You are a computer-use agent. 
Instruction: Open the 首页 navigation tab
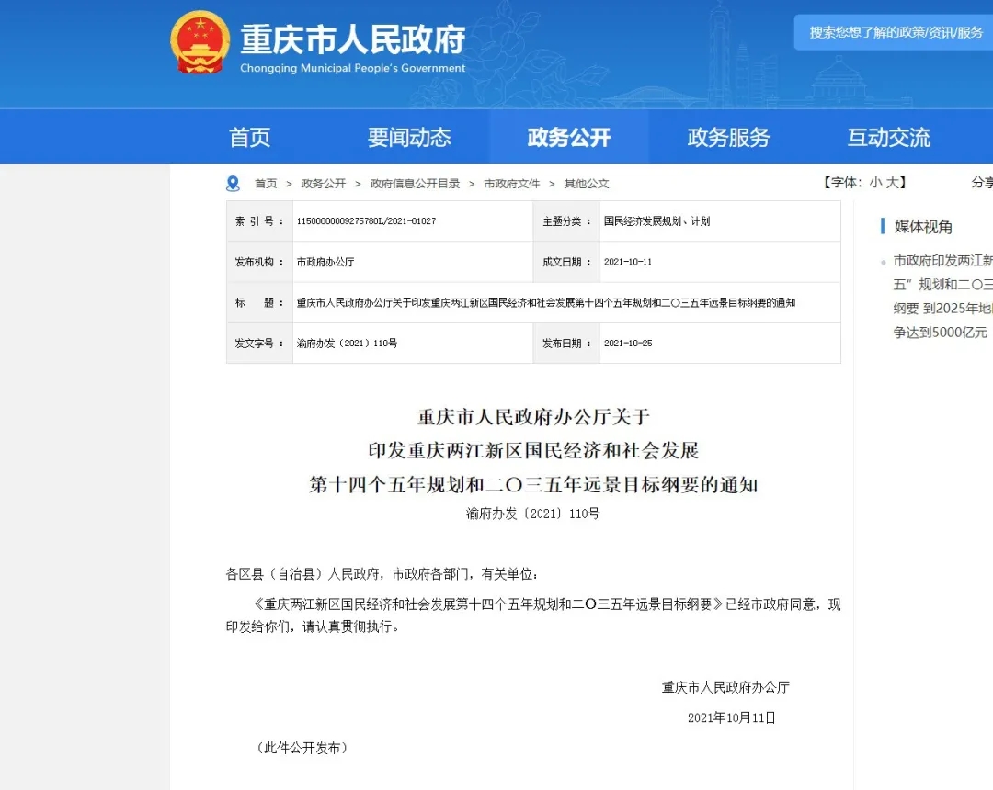(x=250, y=138)
